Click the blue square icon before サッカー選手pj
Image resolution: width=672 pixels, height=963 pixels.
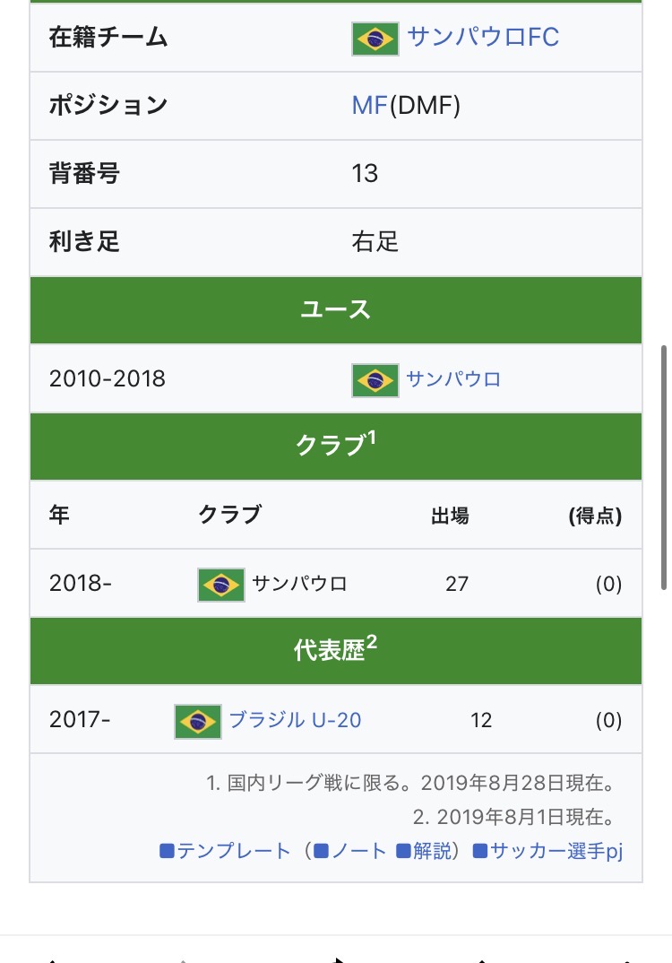point(480,851)
